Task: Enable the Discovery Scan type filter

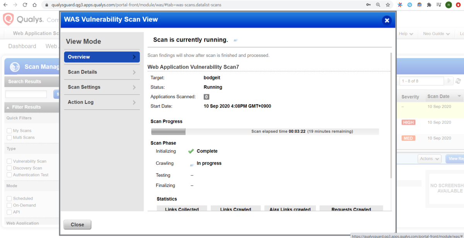Action: (x=9, y=168)
